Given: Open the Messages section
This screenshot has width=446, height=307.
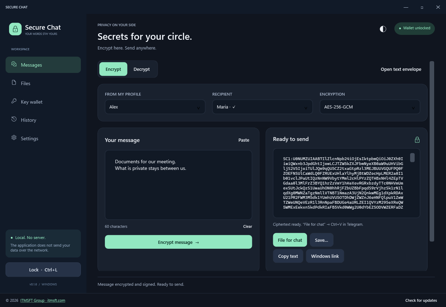Looking at the screenshot, I should (43, 65).
